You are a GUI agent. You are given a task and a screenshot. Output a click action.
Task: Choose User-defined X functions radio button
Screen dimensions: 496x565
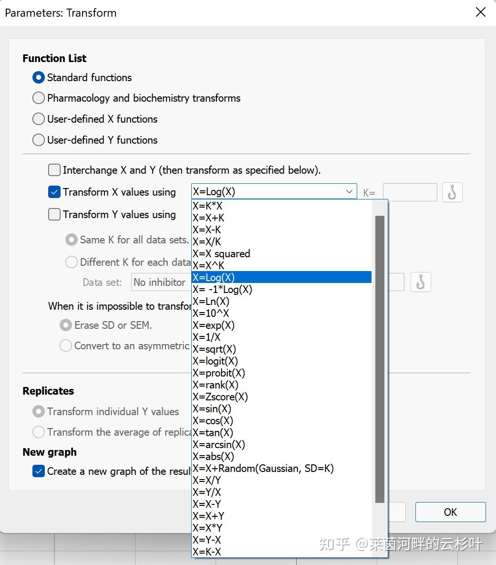[x=39, y=119]
